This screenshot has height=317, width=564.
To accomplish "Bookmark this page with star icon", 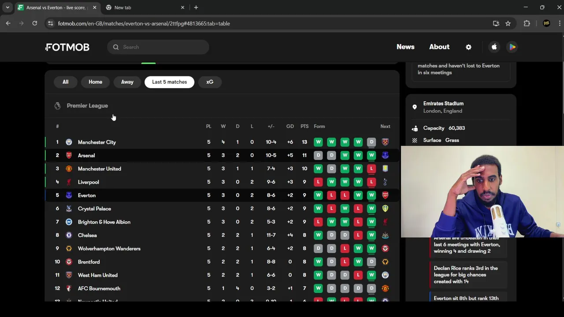I will click(x=508, y=23).
